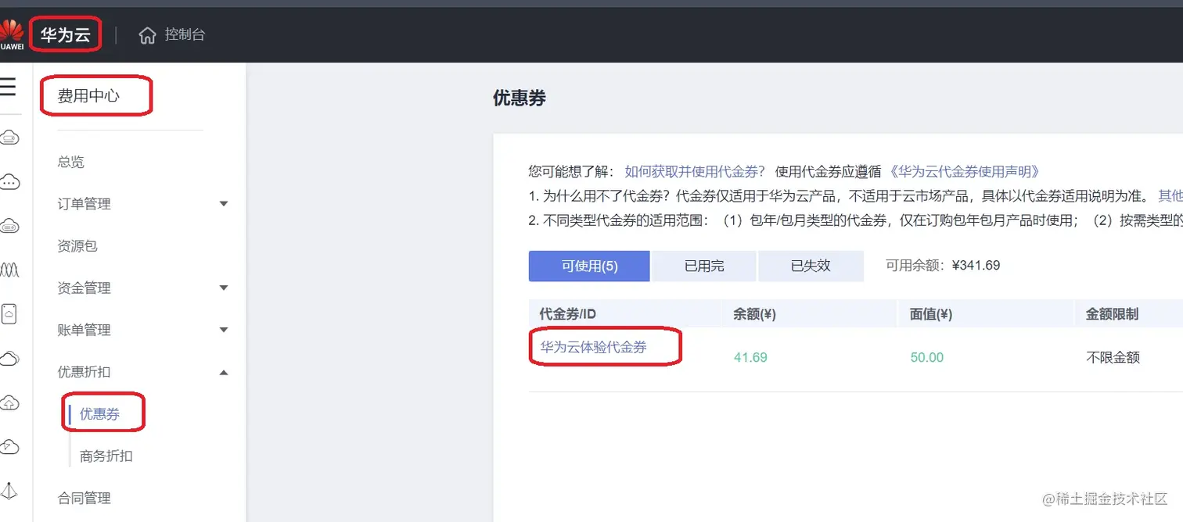Click the Huawei logo in the header
The height and width of the screenshot is (522, 1183).
tap(11, 35)
